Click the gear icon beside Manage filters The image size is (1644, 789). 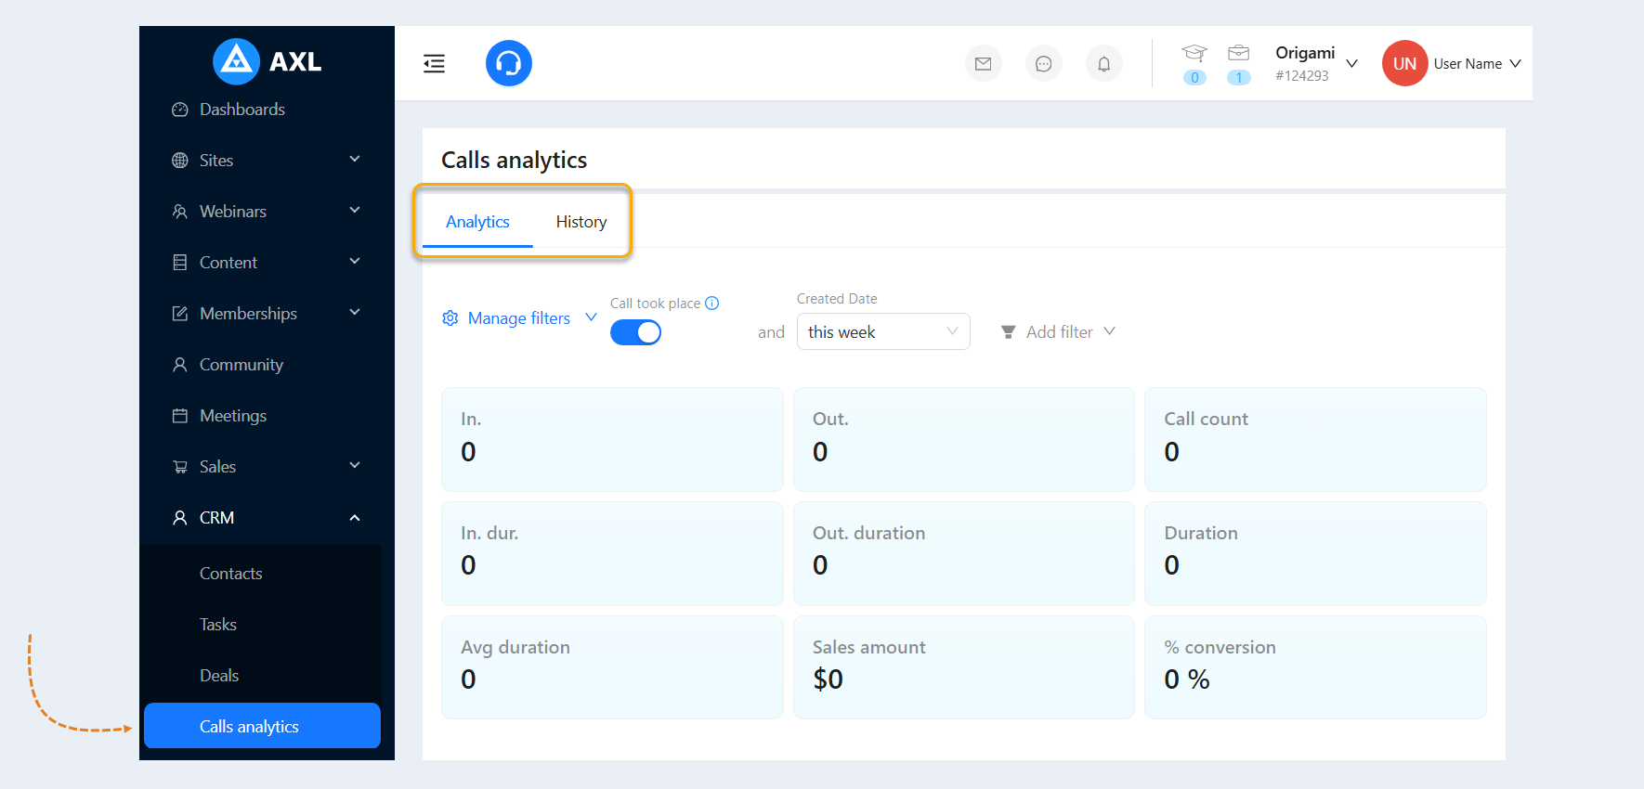(450, 318)
